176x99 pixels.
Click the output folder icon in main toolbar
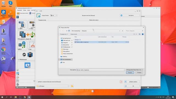click(18, 13)
